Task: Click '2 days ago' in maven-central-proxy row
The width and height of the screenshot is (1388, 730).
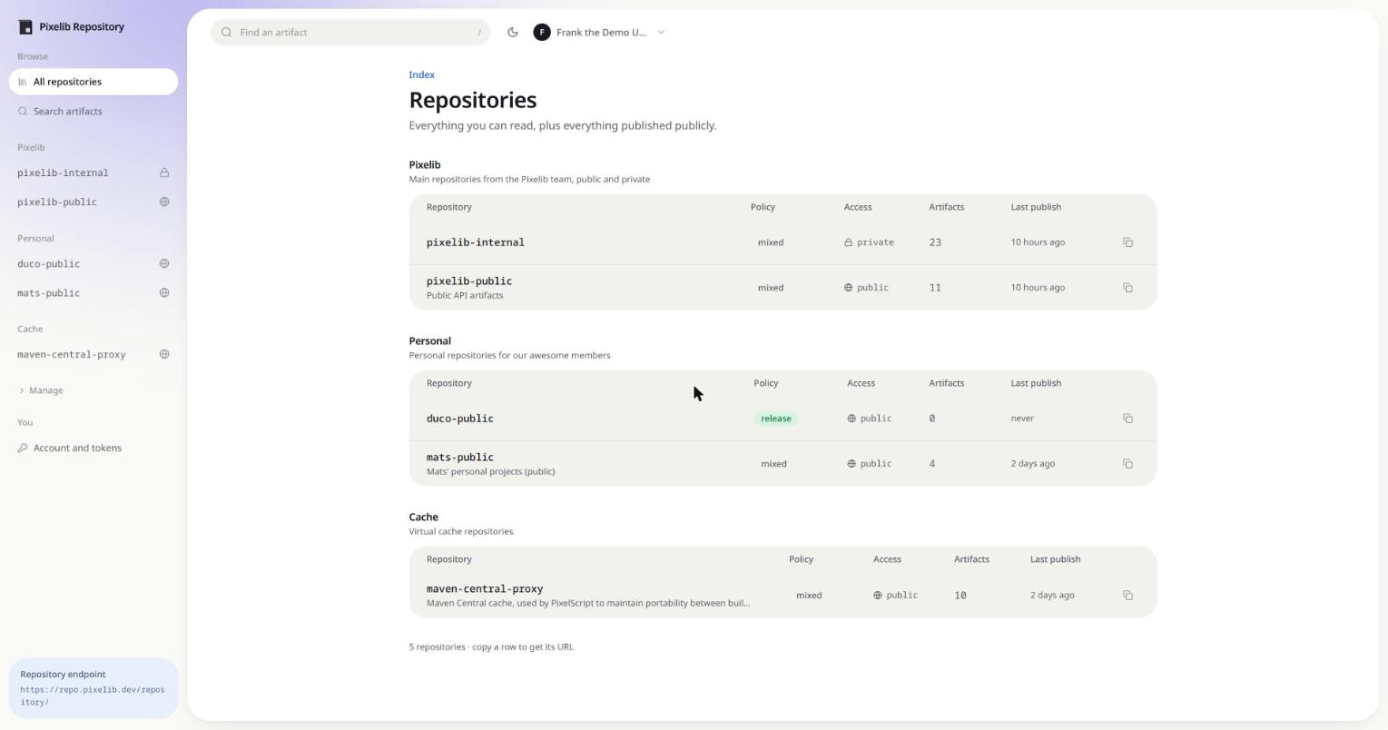Action: click(x=1052, y=596)
